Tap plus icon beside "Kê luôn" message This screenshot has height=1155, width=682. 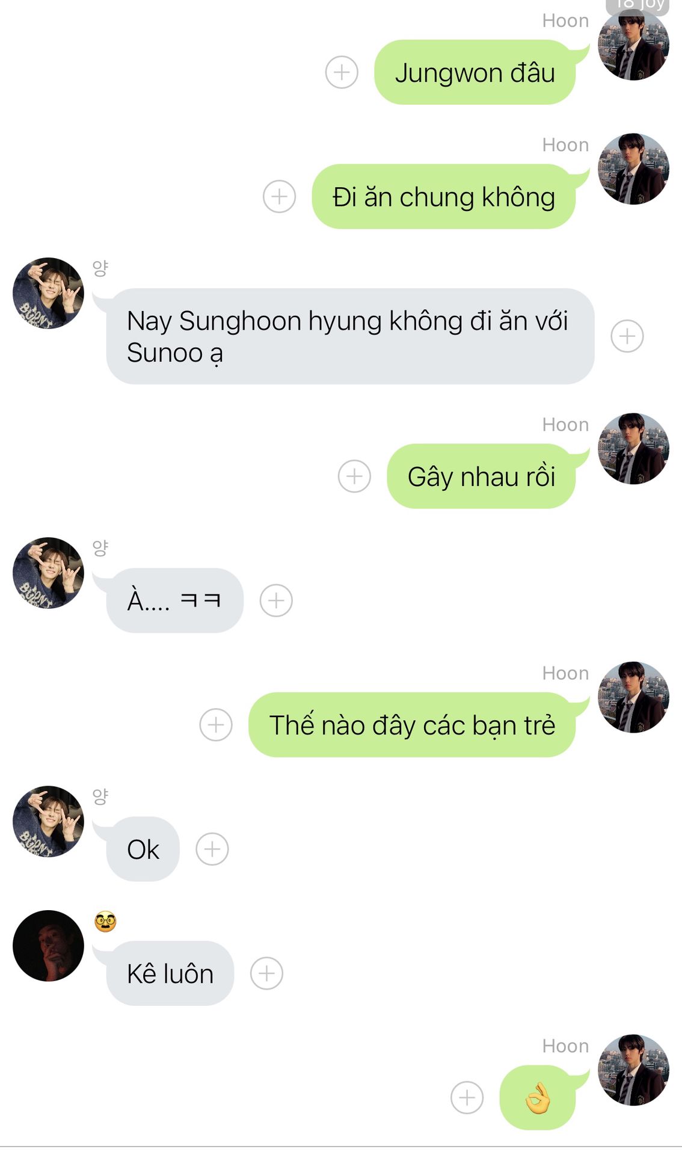[266, 973]
